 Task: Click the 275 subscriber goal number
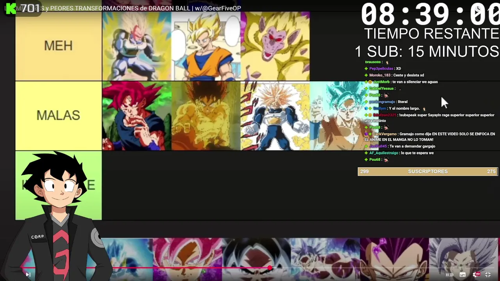491,171
